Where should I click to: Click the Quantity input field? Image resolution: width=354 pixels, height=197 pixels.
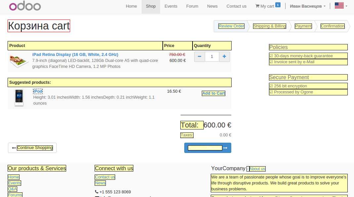pyautogui.click(x=212, y=57)
